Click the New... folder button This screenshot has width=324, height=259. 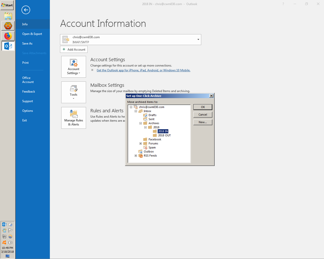203,122
